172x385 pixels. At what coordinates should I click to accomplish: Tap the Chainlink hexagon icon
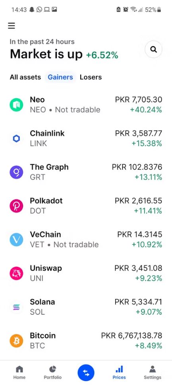click(16, 139)
